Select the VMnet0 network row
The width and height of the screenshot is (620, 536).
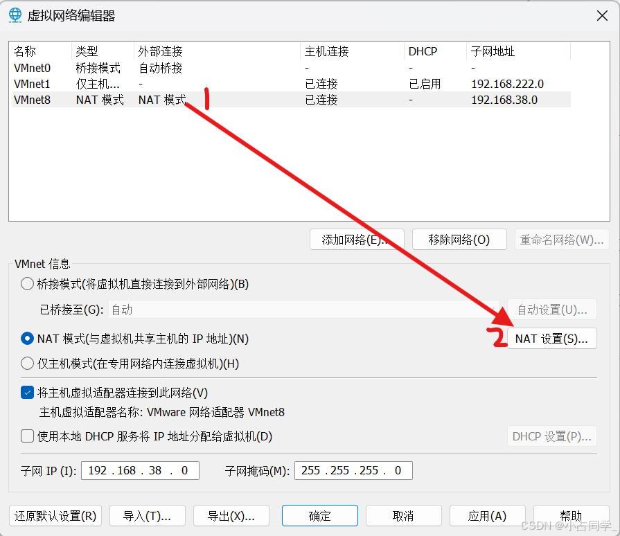pos(292,68)
